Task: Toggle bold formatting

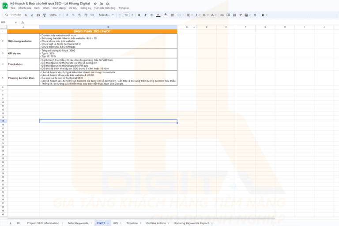Action: [x=139, y=15]
